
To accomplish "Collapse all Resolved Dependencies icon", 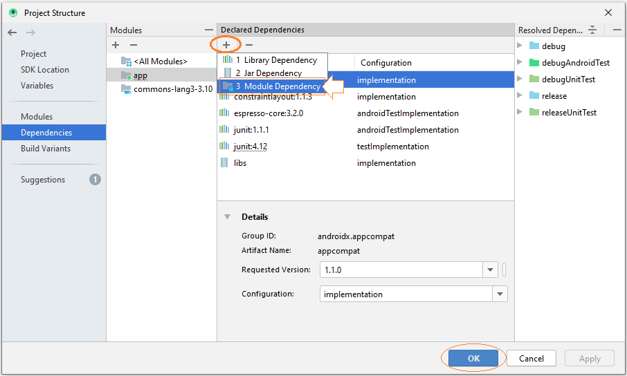I will pos(592,30).
